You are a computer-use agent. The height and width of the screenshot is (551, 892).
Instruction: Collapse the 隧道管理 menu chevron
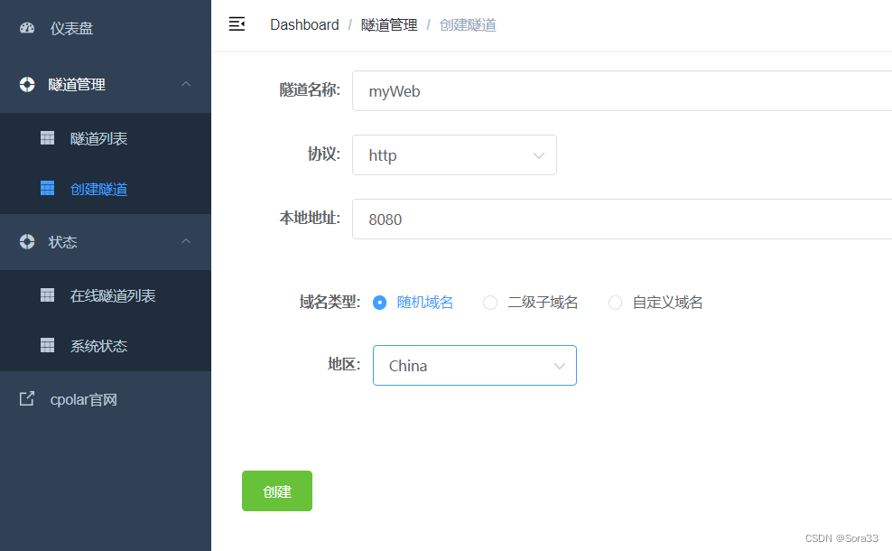(186, 84)
